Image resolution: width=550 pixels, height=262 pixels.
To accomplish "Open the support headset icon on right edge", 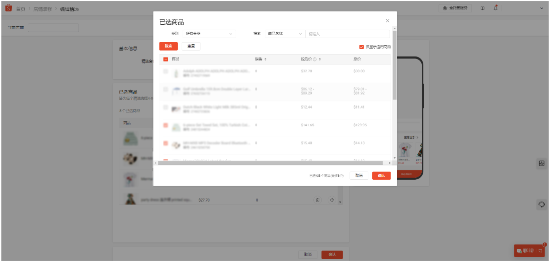I will pyautogui.click(x=542, y=205).
